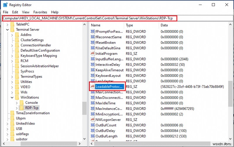Select the ClusterSettings key
The width and height of the screenshot is (234, 147).
coord(32,40)
